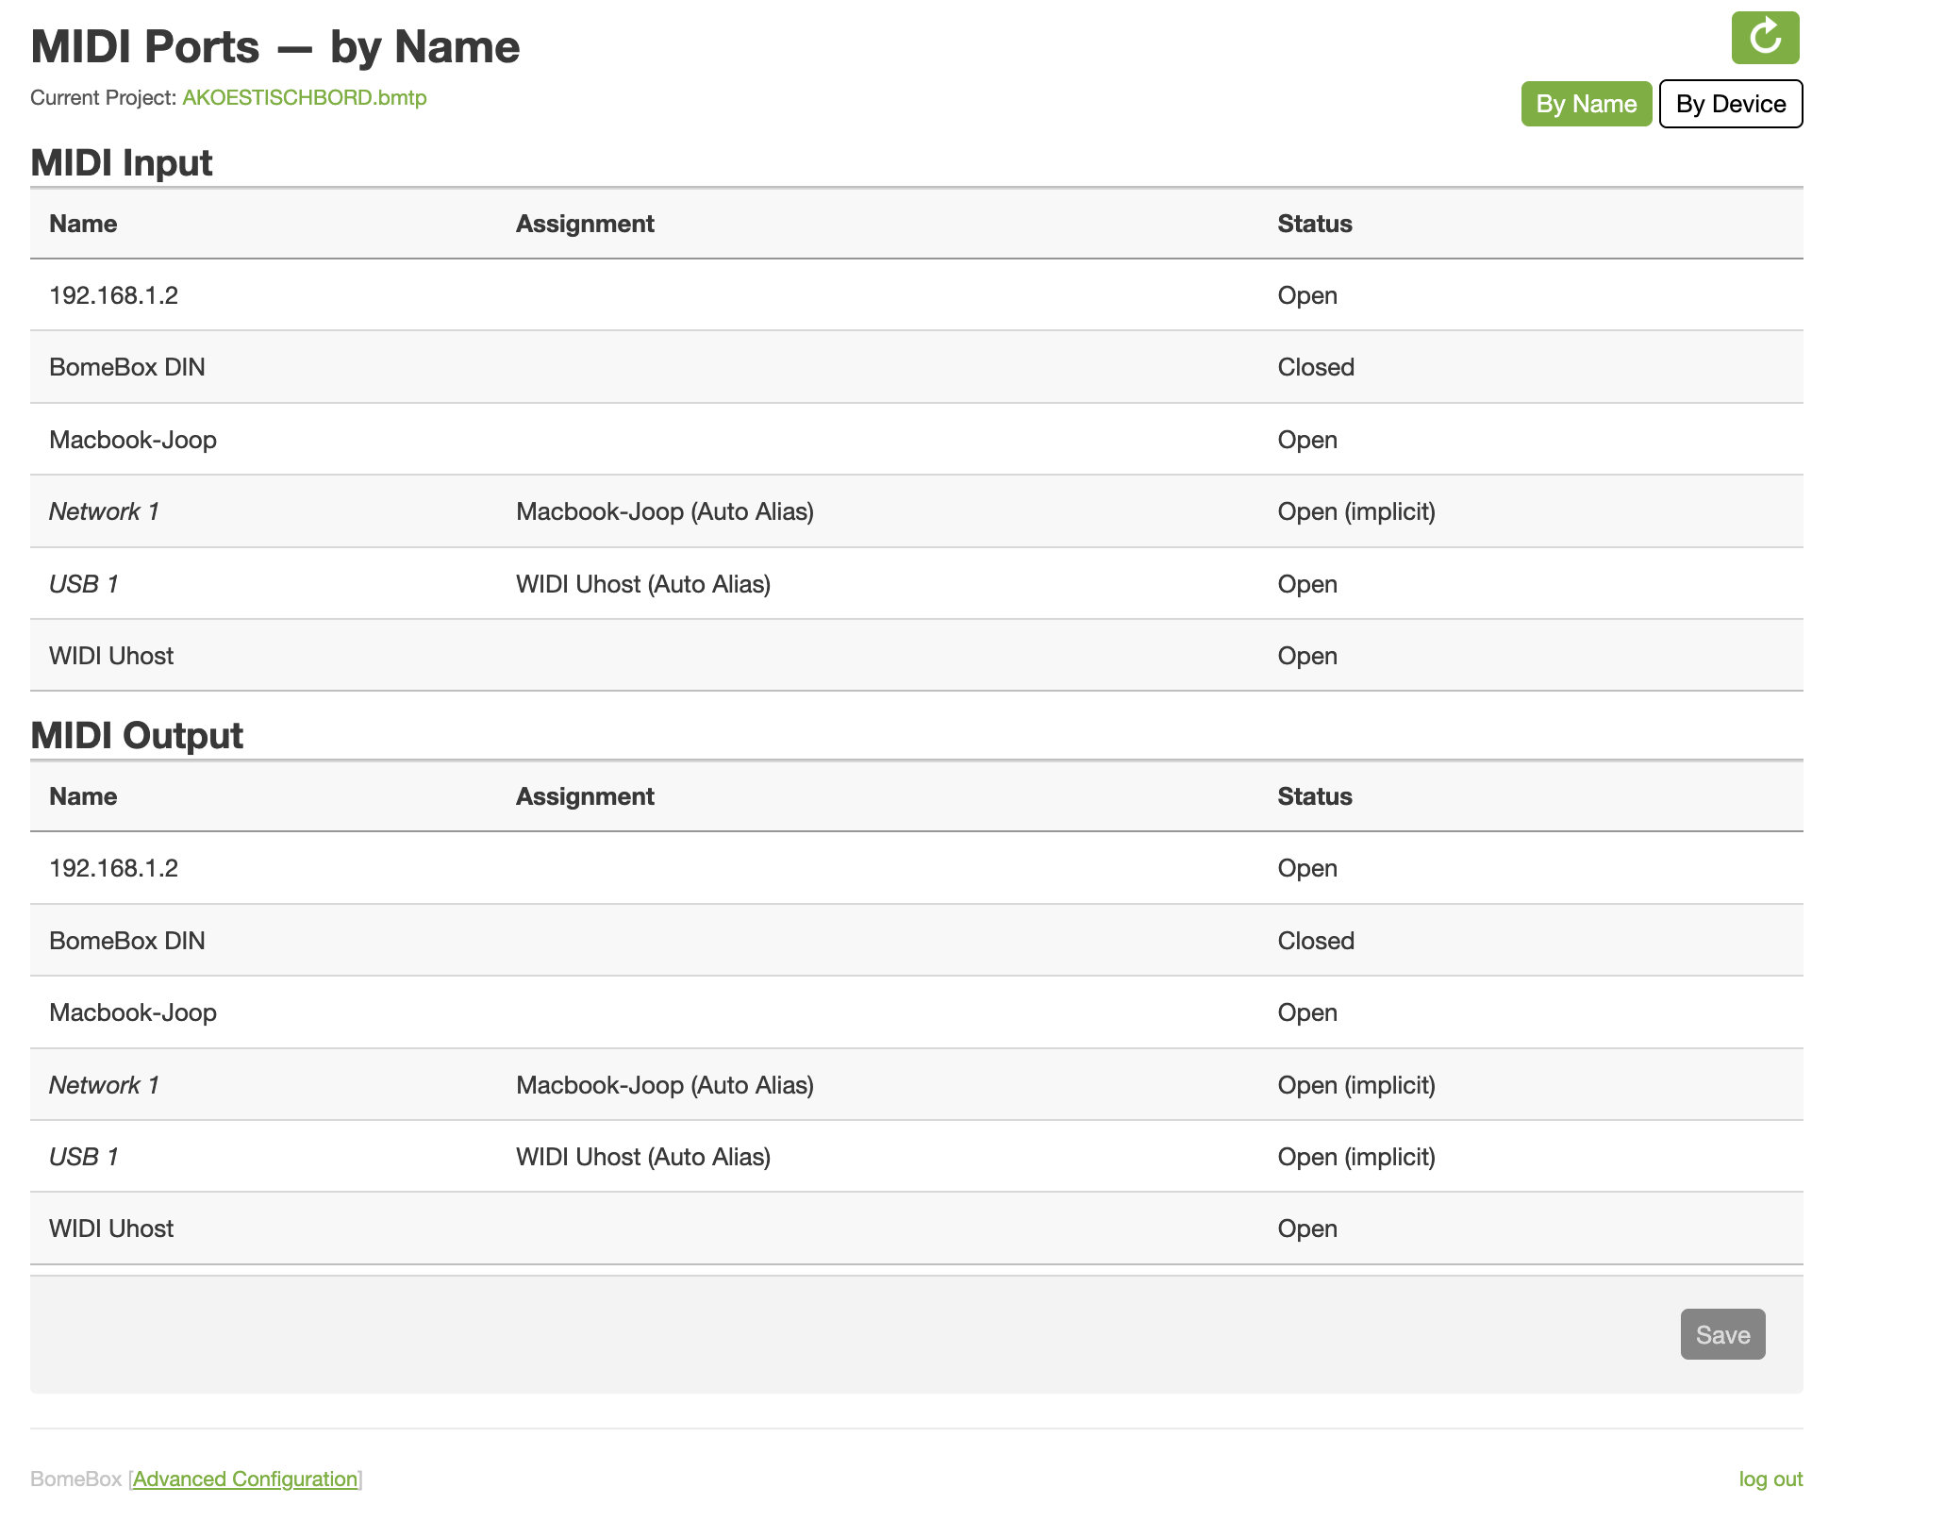This screenshot has height=1521, width=1945.
Task: Switch to By Device view
Action: [1730, 104]
